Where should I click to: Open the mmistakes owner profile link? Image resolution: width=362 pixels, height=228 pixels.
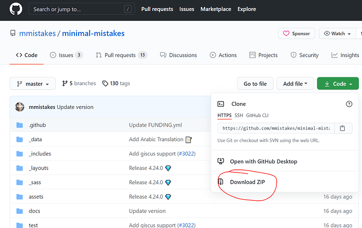click(x=37, y=33)
